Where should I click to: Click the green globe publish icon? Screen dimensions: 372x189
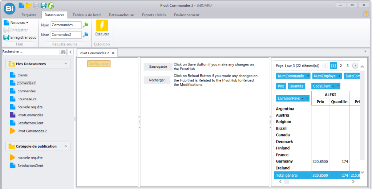51,5
